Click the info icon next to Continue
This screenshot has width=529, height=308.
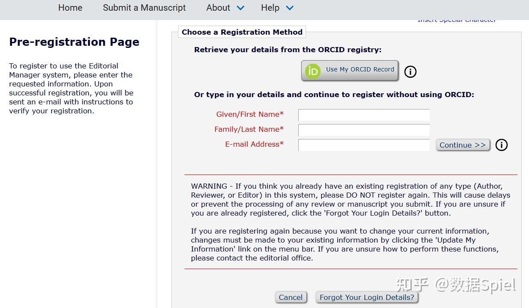tap(501, 145)
